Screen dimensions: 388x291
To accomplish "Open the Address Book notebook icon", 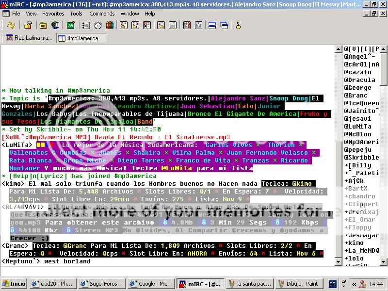I will (86, 25).
